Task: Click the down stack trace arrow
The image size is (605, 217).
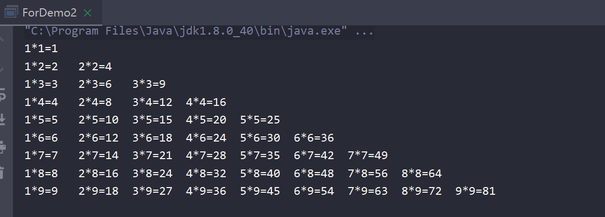Action: tap(2, 70)
